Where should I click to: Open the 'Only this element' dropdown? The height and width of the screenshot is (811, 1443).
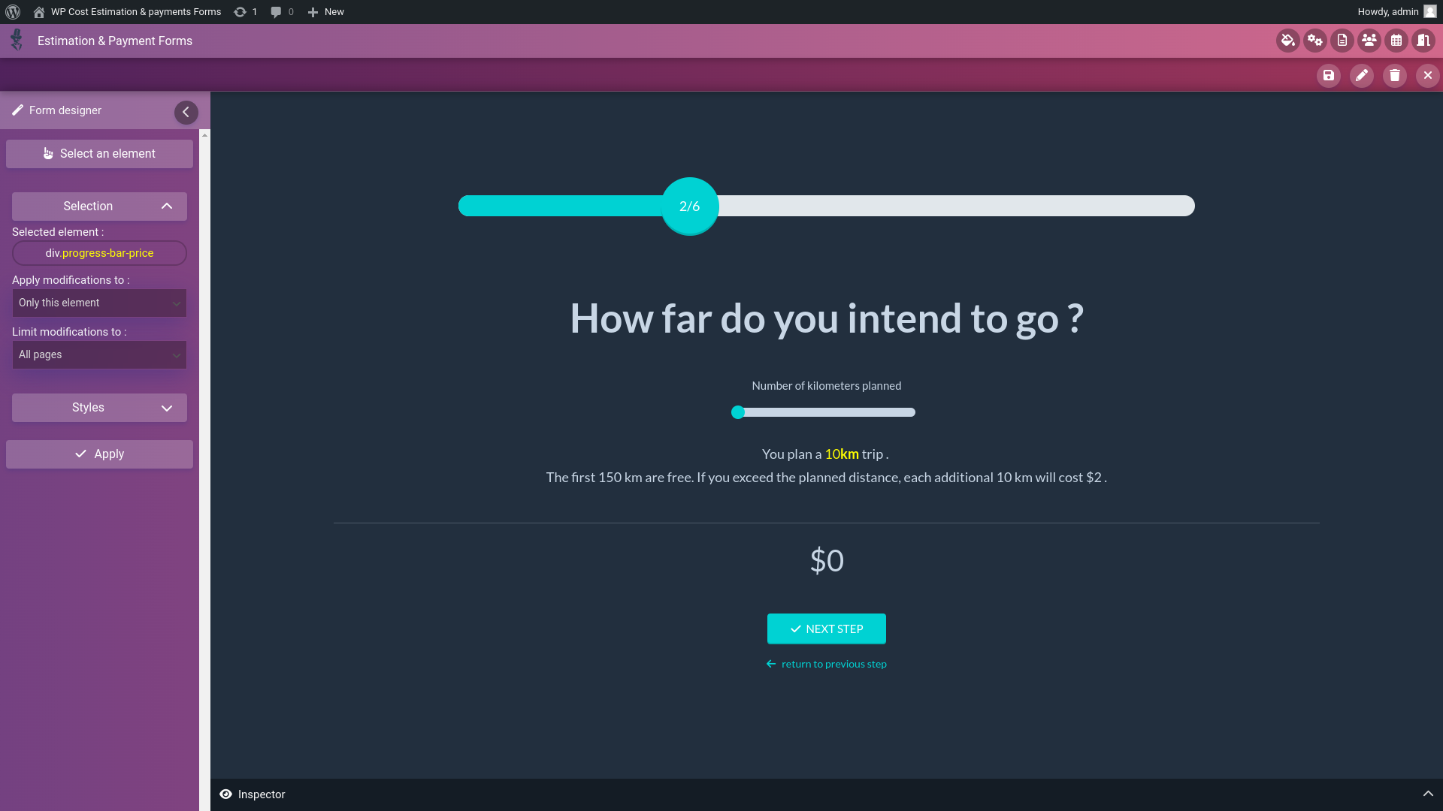[99, 303]
